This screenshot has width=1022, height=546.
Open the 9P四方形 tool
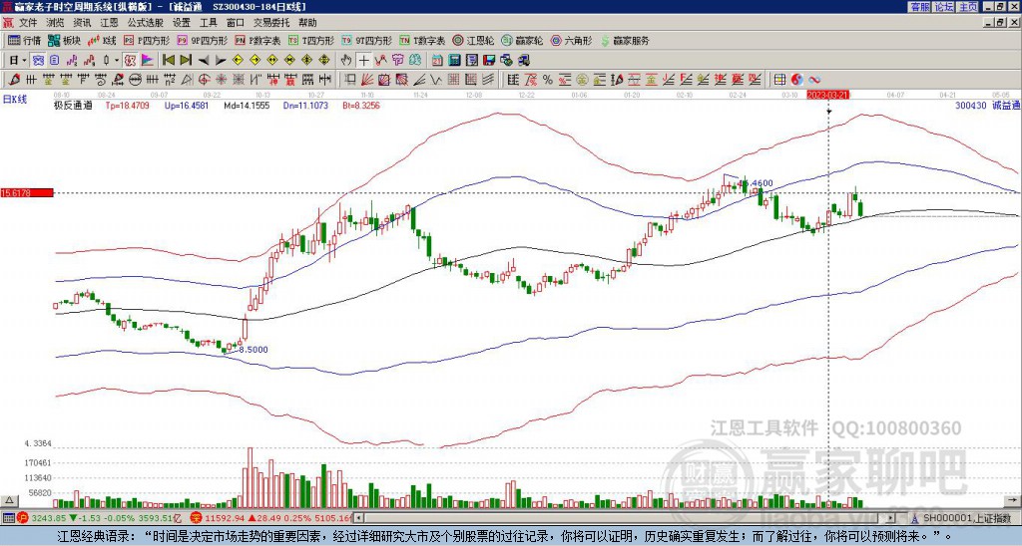coord(203,40)
